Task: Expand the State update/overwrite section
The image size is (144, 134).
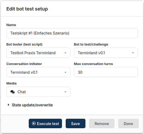Action: coord(30,105)
